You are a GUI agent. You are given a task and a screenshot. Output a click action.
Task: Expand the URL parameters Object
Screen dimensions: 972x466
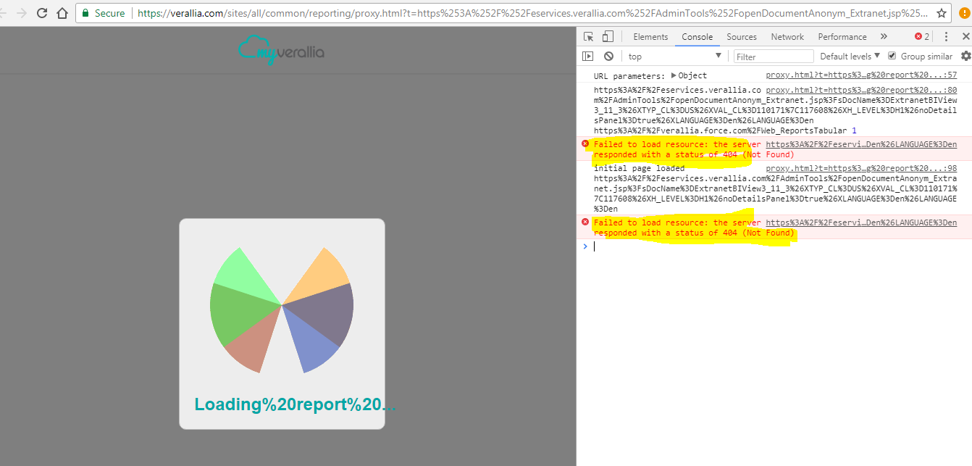pos(688,75)
